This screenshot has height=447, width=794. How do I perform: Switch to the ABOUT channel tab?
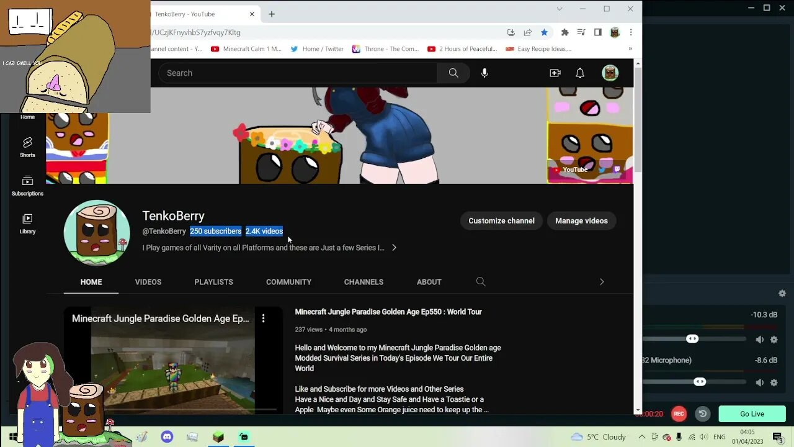coord(429,282)
